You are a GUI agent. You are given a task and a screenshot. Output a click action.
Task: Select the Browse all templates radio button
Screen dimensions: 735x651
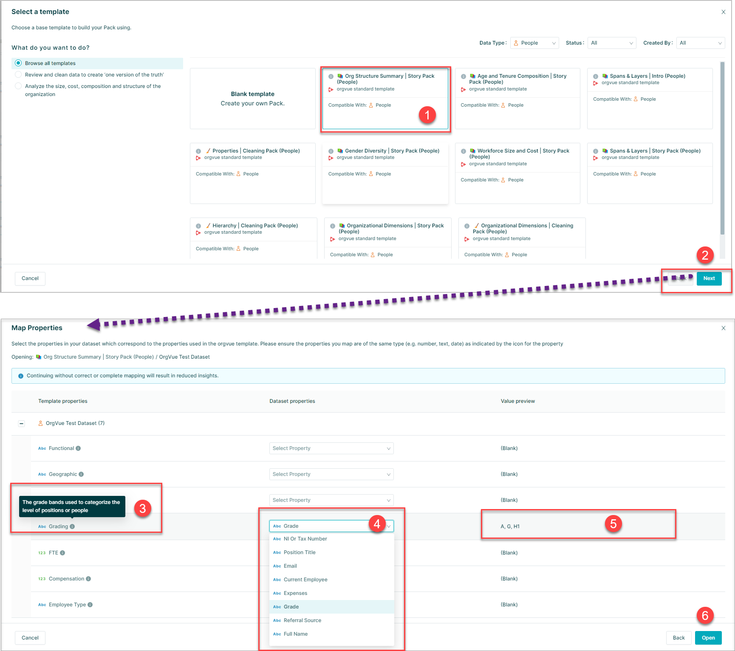(x=18, y=62)
